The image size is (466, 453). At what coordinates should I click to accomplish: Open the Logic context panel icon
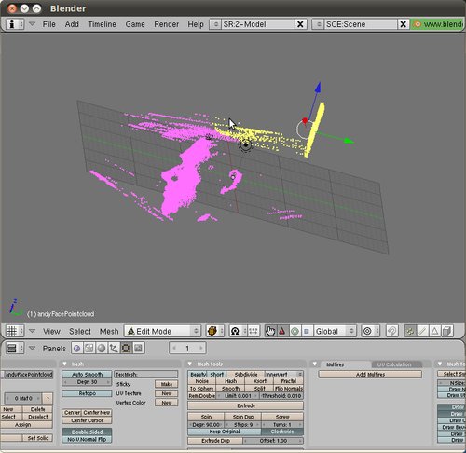[77, 349]
